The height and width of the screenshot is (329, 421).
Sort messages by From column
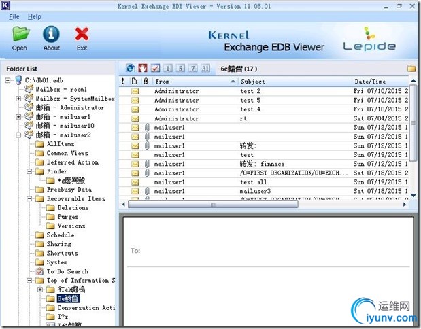coord(195,81)
